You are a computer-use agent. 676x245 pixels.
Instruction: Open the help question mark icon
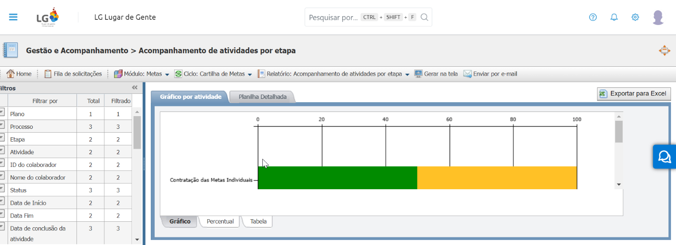[593, 17]
